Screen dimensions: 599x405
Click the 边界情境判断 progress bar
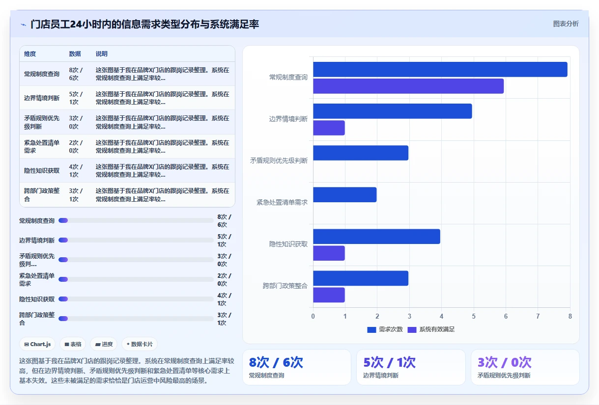point(136,240)
